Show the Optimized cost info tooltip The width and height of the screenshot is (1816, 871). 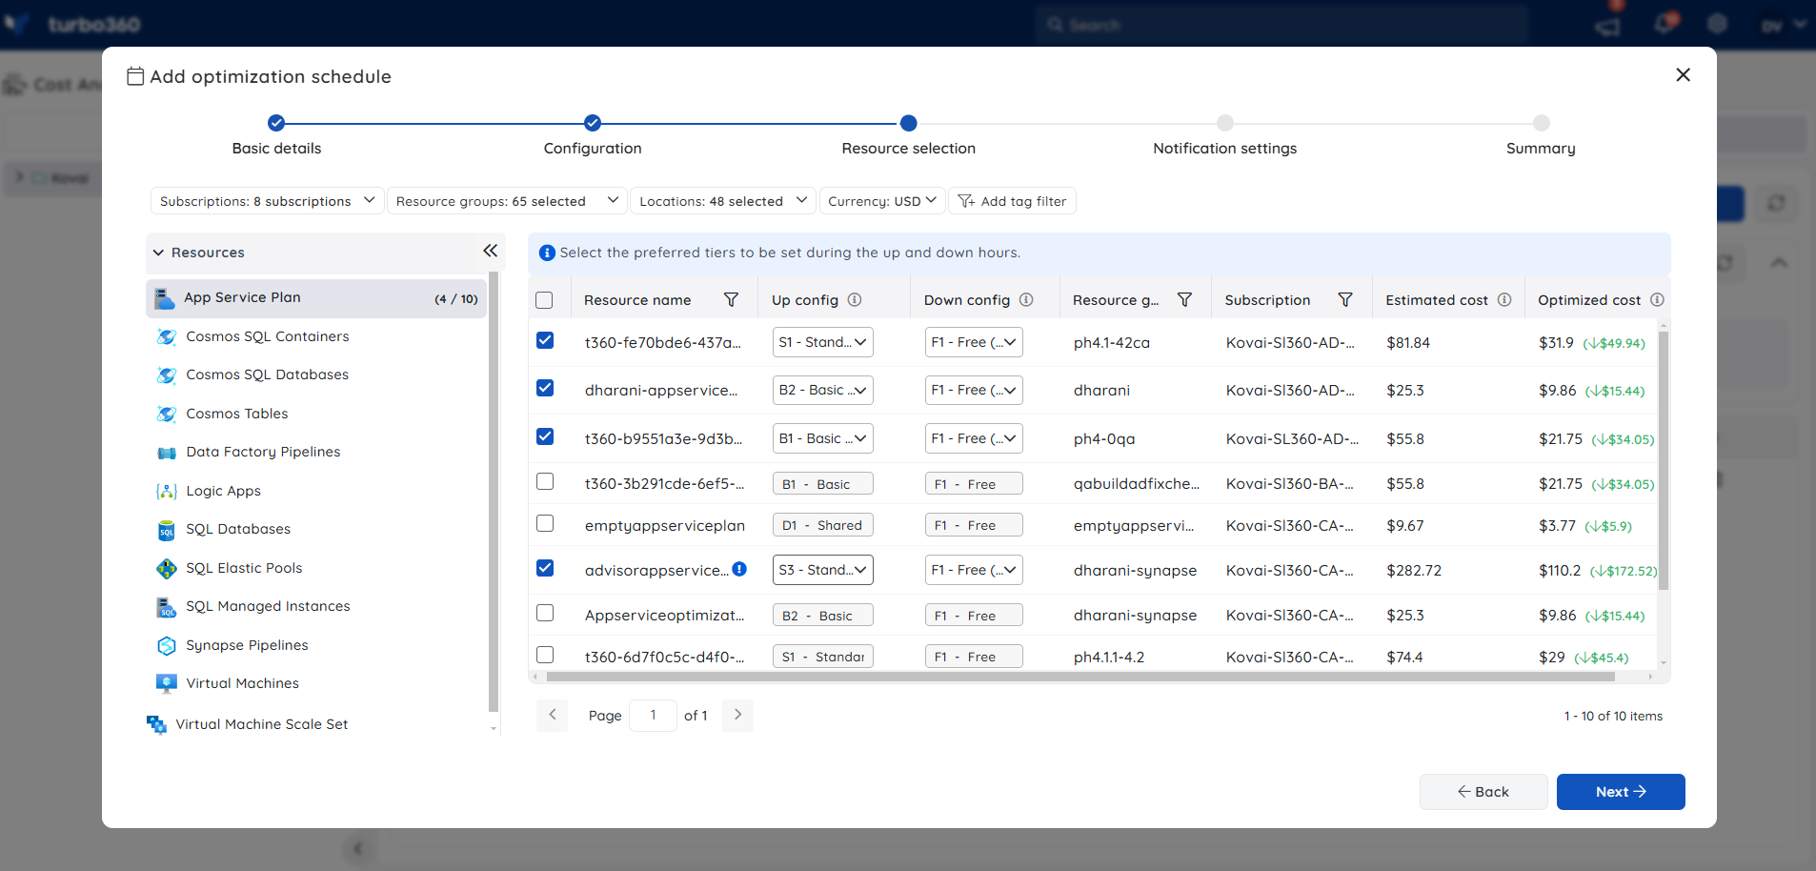(1657, 299)
